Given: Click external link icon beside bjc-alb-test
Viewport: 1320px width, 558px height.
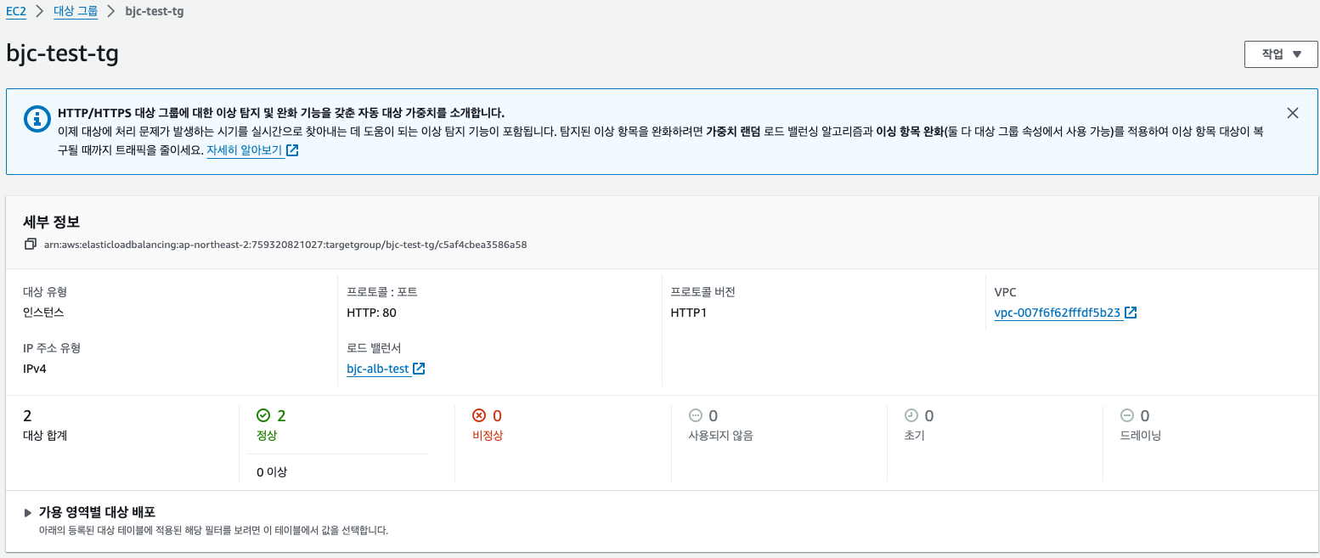Looking at the screenshot, I should (419, 369).
